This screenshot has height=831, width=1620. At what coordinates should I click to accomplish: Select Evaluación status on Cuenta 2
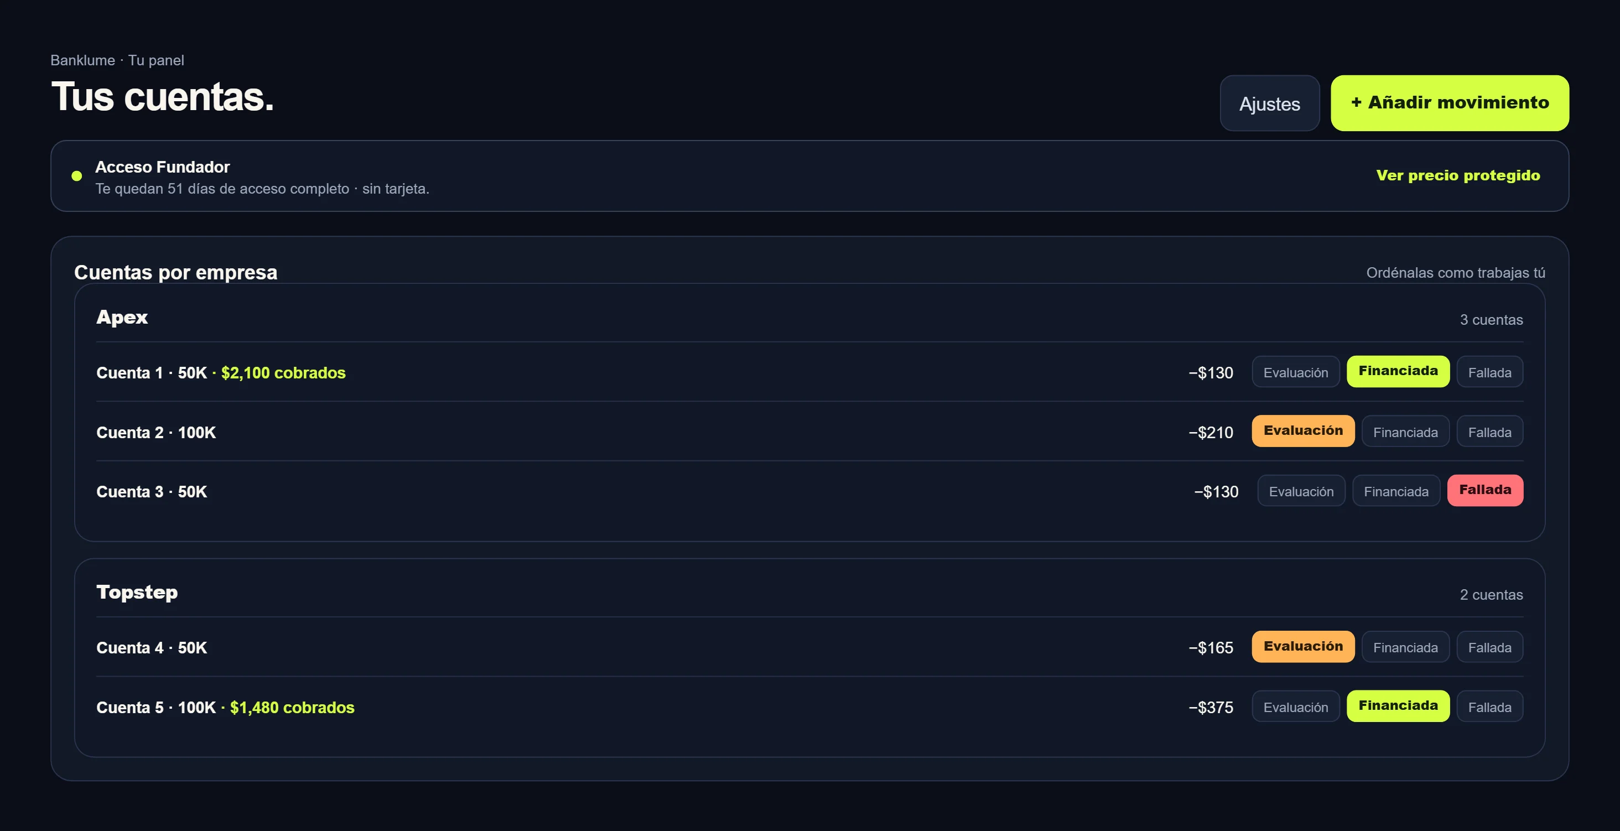(x=1303, y=431)
